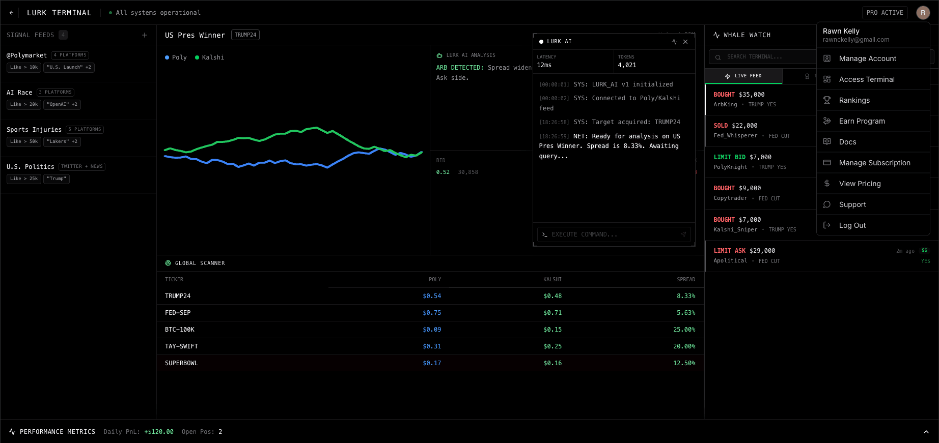Add a new signal feed
This screenshot has height=443, width=939.
tap(145, 35)
